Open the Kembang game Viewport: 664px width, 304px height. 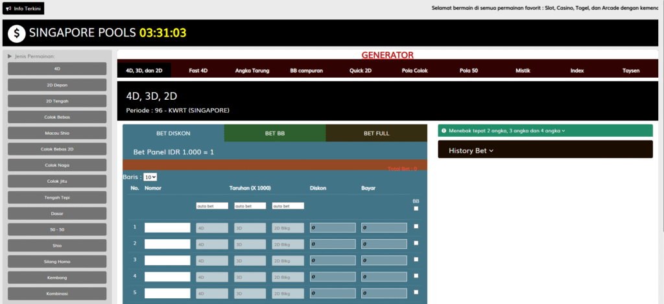pos(57,278)
